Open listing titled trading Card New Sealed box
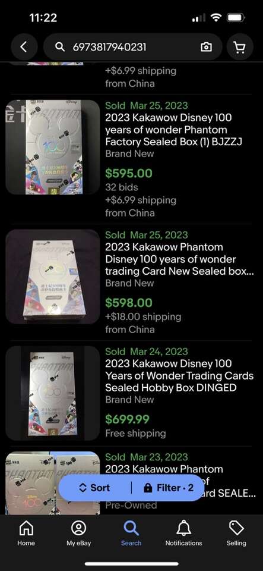The height and width of the screenshot is (571, 263). (179, 259)
